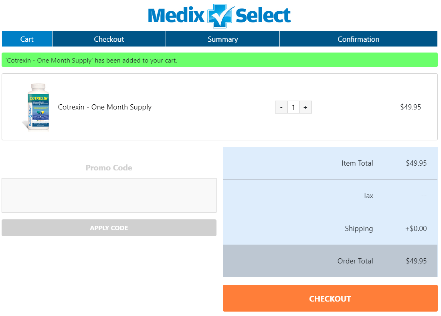Click the quantity value field showing 1
Image resolution: width=441 pixels, height=316 pixels.
pyautogui.click(x=293, y=107)
